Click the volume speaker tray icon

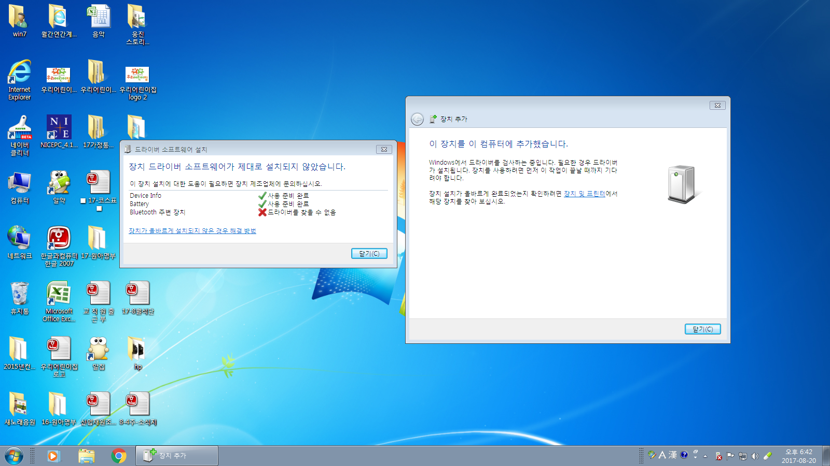(755, 456)
